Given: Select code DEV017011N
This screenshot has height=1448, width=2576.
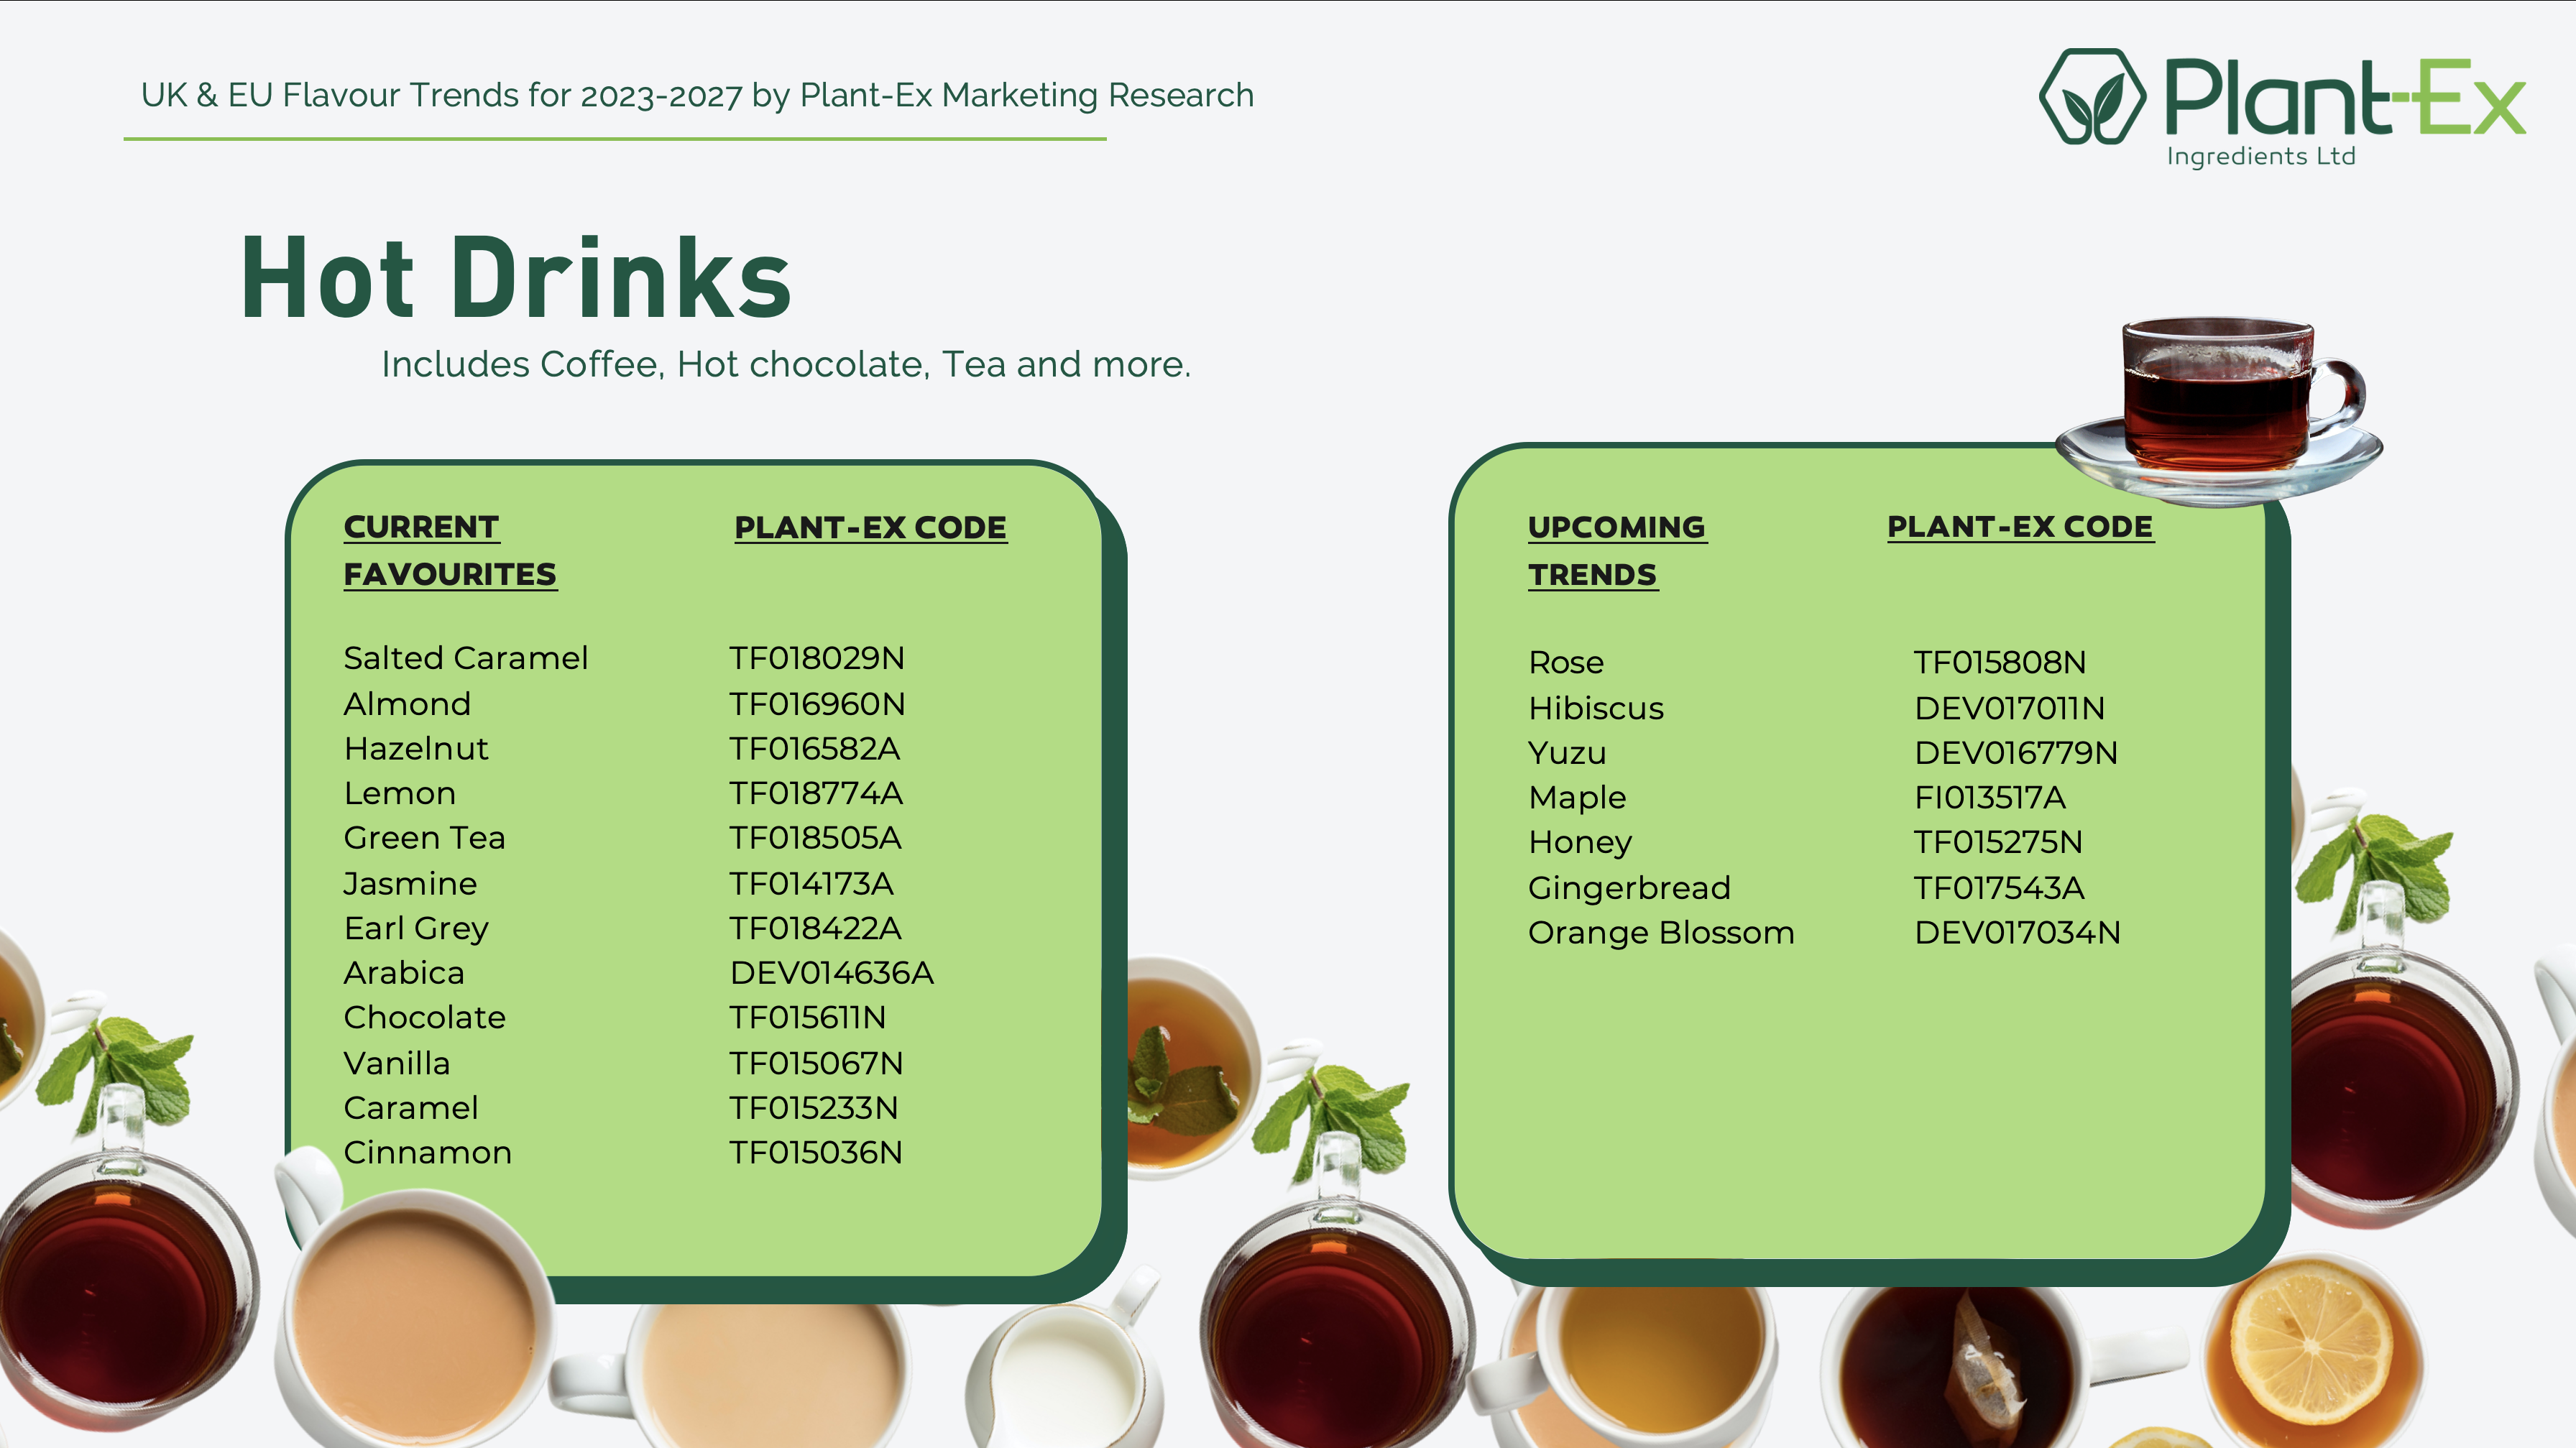Looking at the screenshot, I should click(x=2009, y=708).
